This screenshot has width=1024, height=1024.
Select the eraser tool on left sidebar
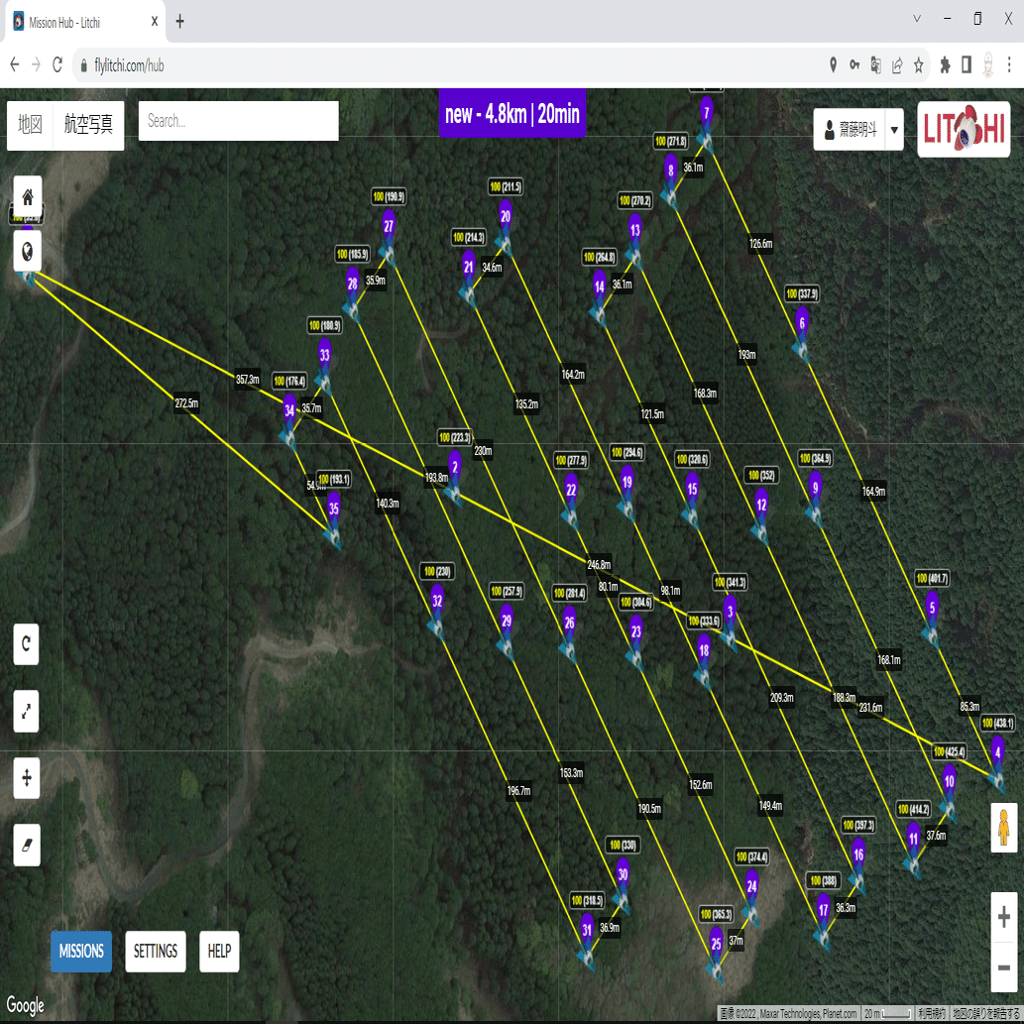[x=26, y=845]
